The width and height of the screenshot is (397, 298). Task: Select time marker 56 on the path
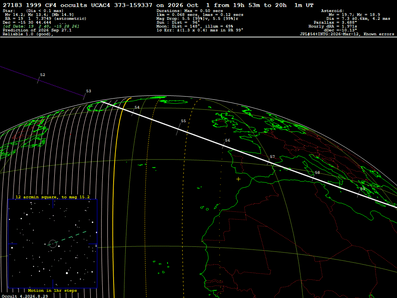coord(228,140)
